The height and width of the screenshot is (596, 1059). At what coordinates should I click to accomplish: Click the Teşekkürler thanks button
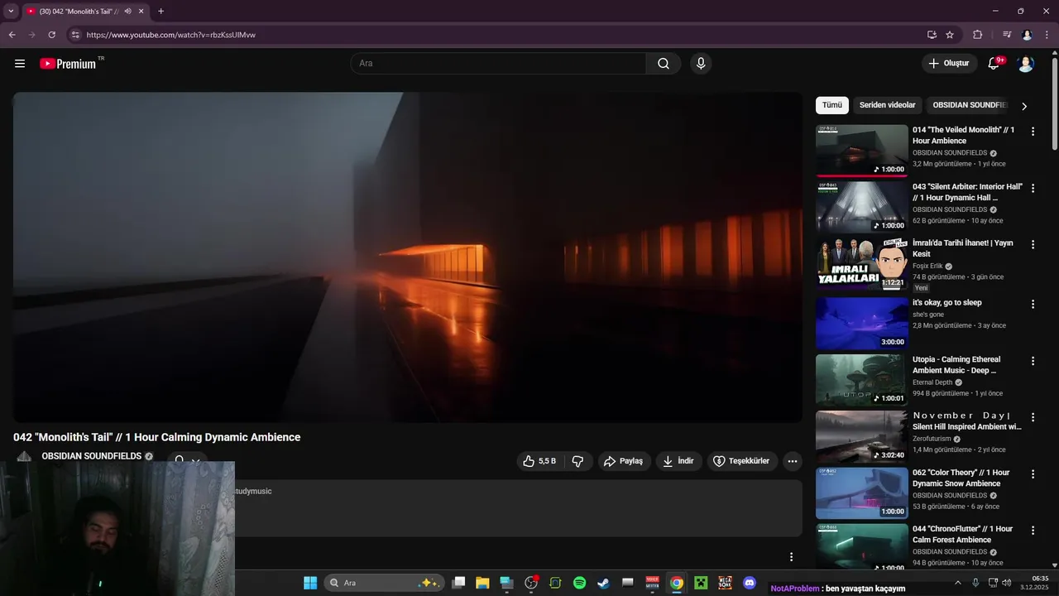point(742,461)
